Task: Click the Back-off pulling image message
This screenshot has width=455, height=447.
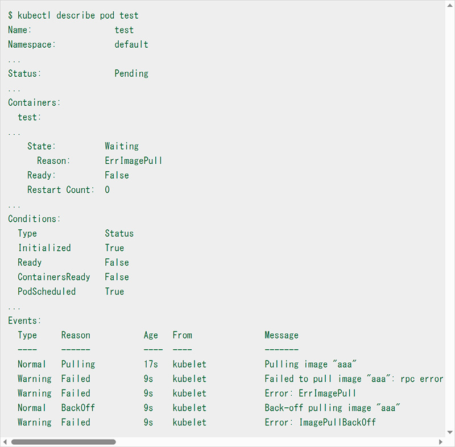Action: pos(333,408)
